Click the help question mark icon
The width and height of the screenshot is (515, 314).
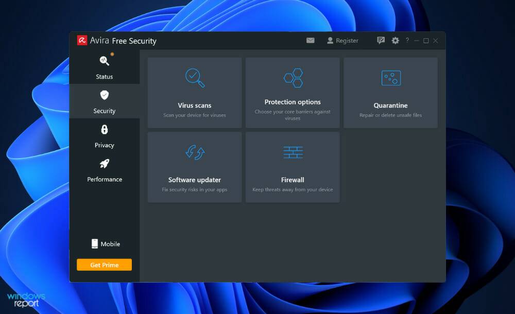[407, 40]
